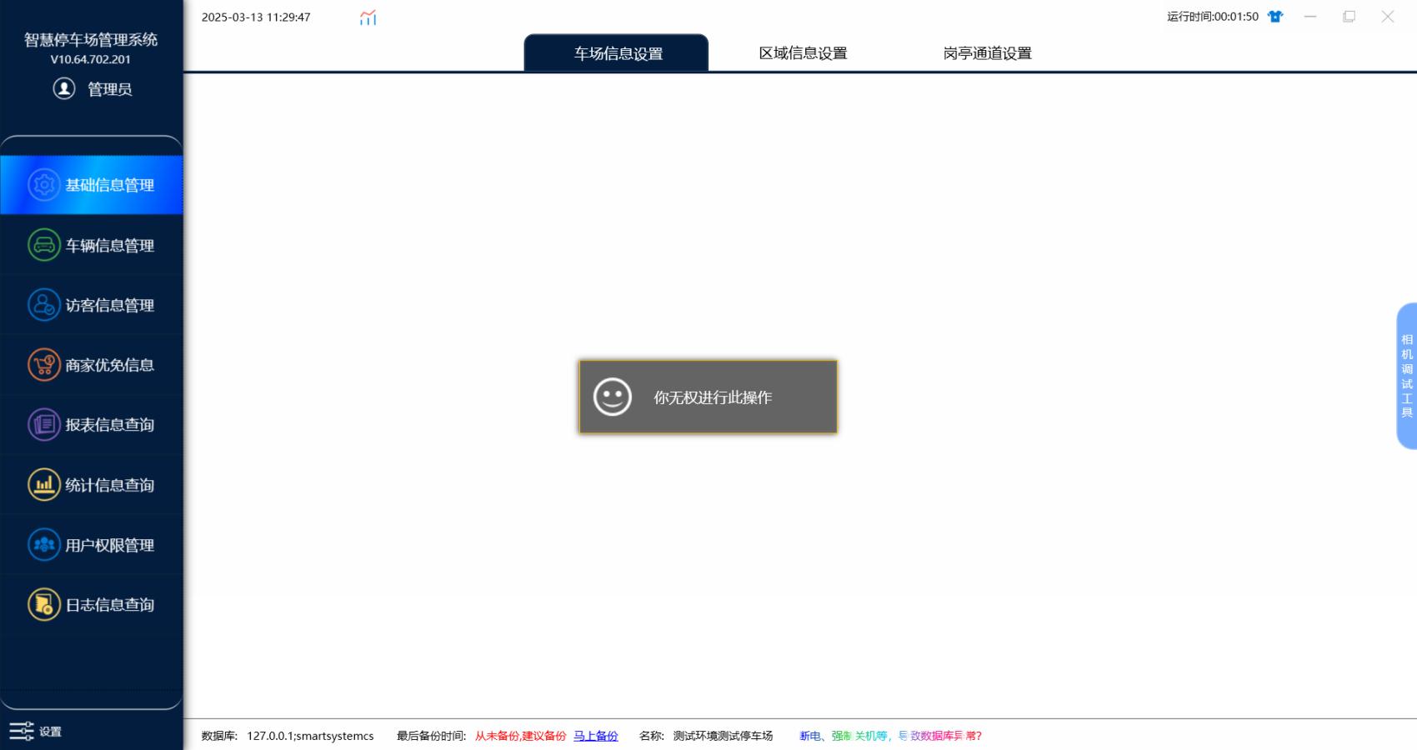1417x750 pixels.
Task: Click the database address 127.0.0.1;smartsystemcs
Action: tap(310, 736)
